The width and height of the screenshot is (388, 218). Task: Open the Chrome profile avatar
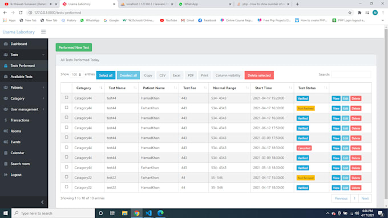pos(375,13)
